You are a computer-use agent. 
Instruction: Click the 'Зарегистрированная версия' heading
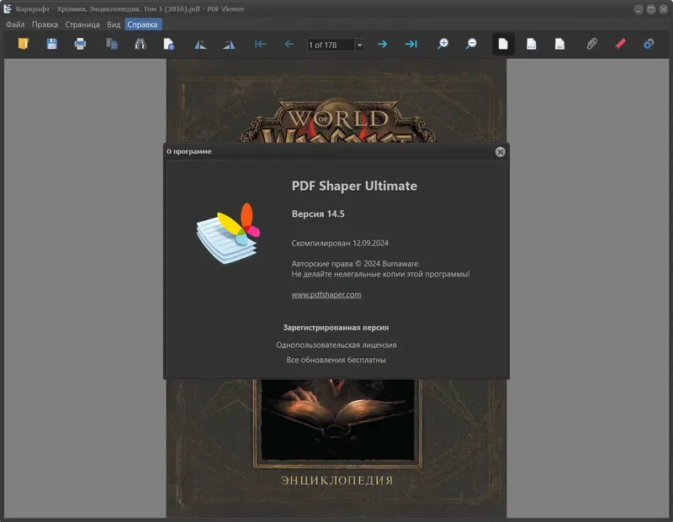pos(336,328)
